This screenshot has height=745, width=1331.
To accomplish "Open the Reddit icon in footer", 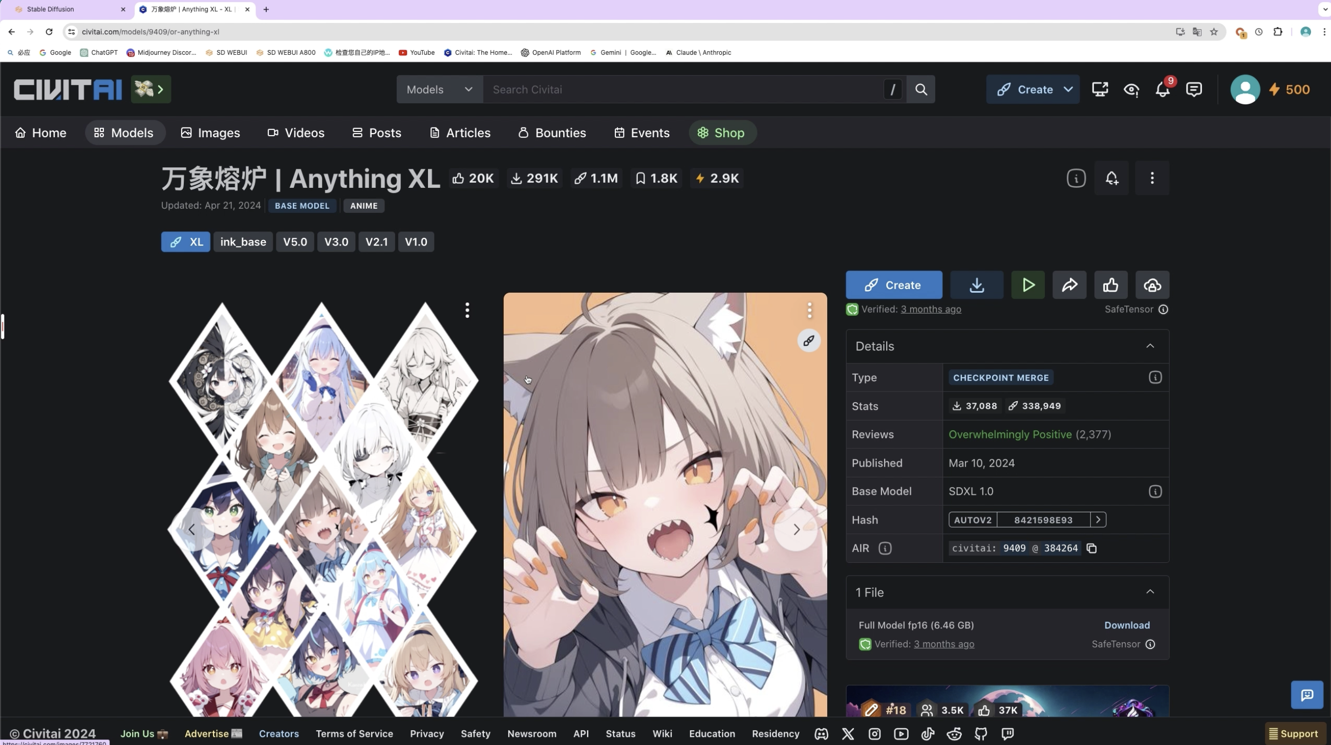I will point(954,734).
